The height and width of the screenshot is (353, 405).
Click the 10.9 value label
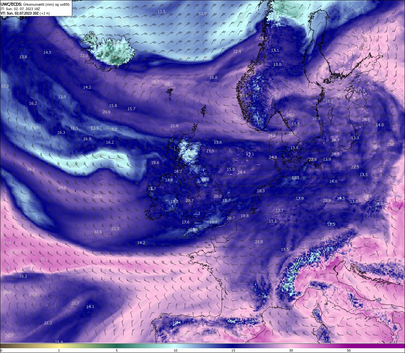pos(265,297)
